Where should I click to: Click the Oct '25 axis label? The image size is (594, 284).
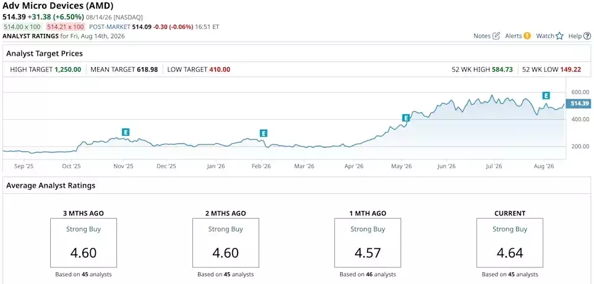click(x=71, y=166)
